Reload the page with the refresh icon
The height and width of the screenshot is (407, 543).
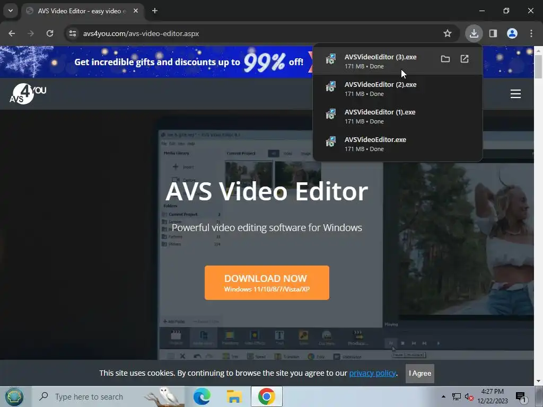50,33
